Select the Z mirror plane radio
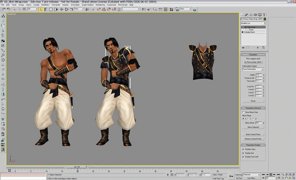 tap(253, 119)
